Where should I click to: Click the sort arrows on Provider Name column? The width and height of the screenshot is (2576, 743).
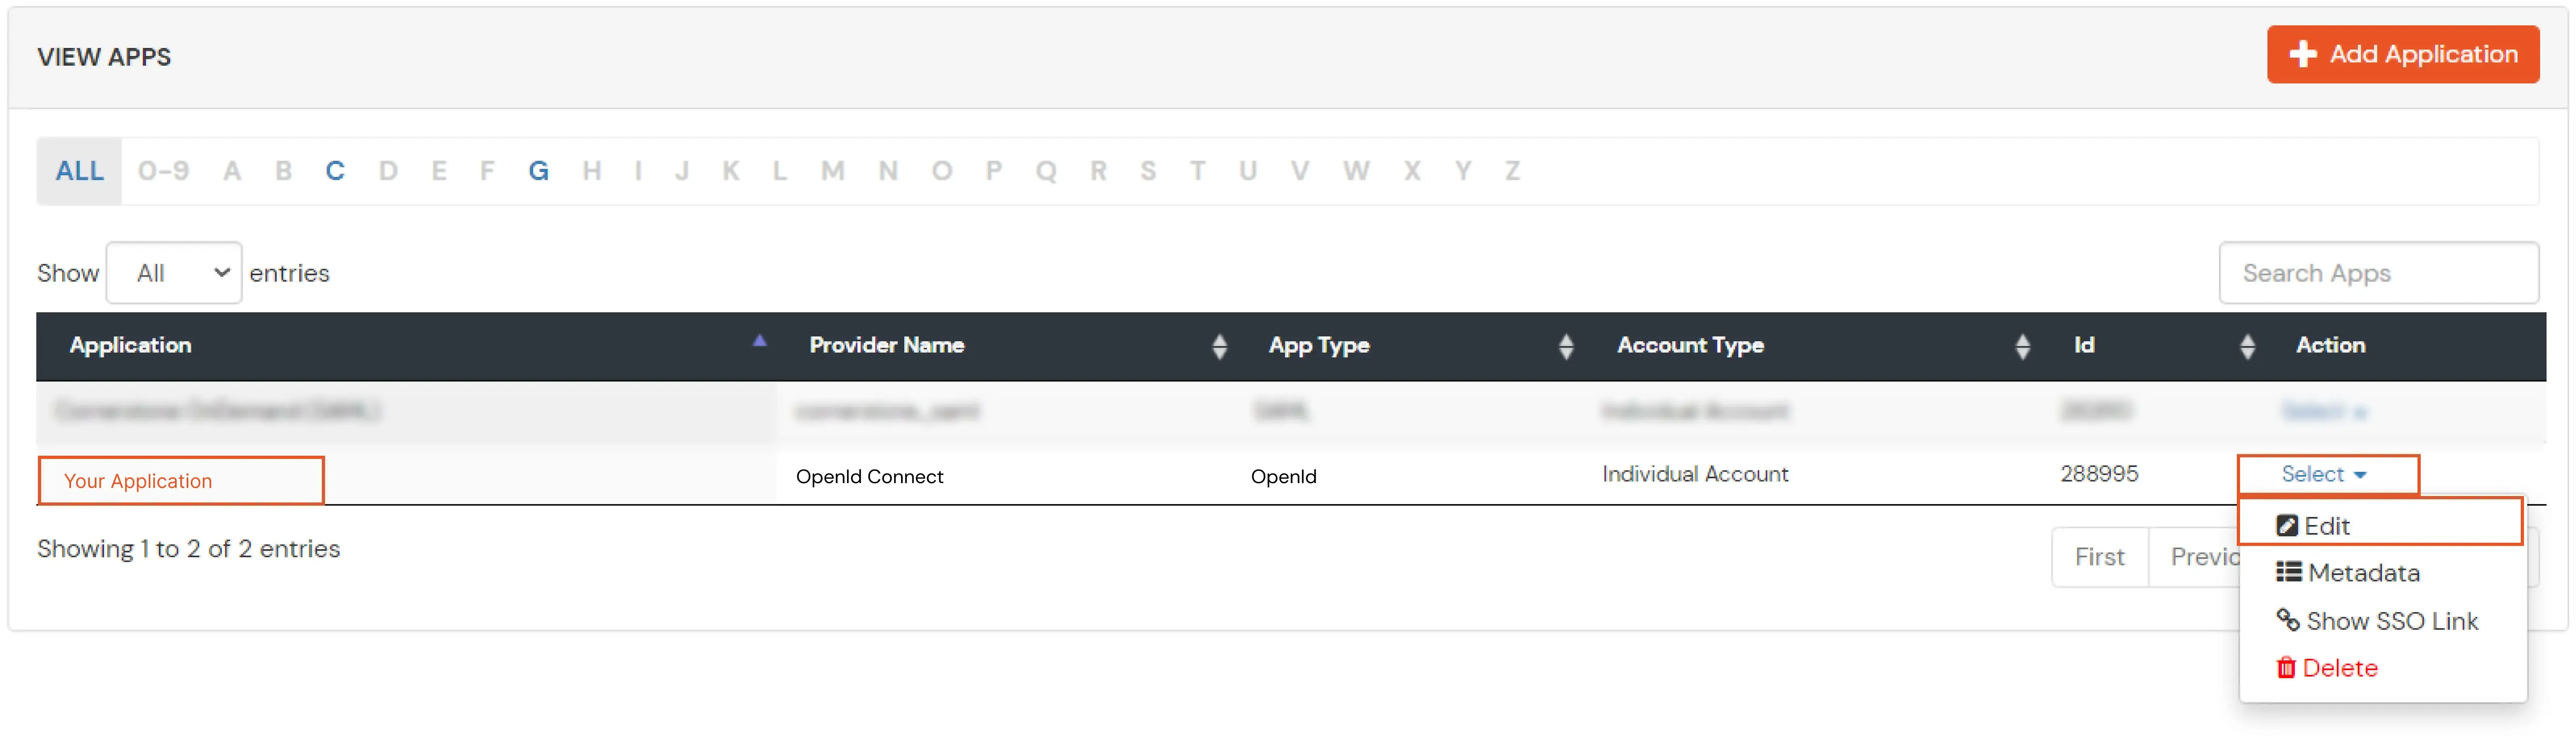1220,346
